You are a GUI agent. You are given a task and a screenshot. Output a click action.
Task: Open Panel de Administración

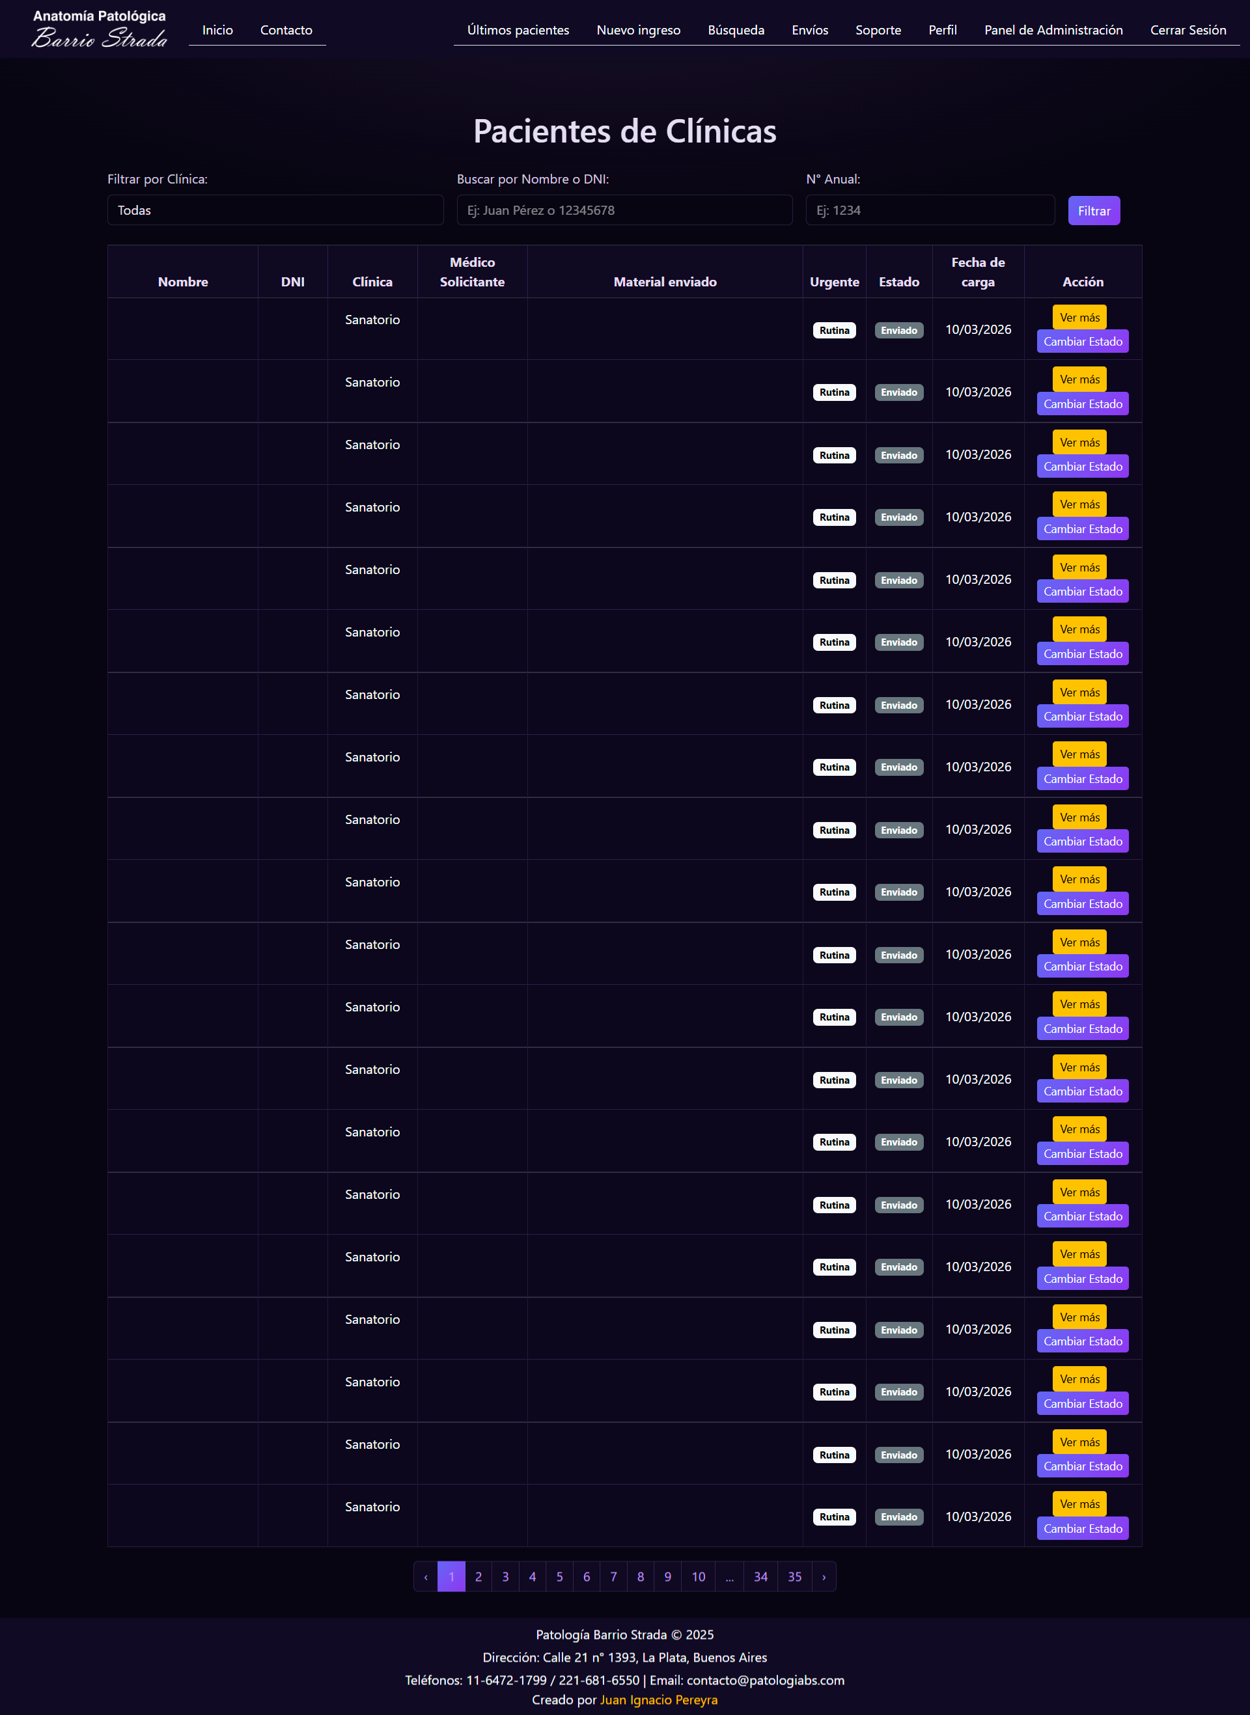tap(1053, 30)
